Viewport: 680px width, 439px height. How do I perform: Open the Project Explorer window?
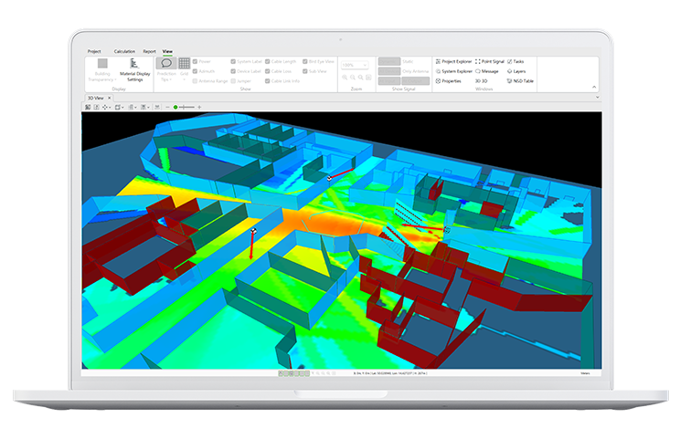[x=453, y=61]
